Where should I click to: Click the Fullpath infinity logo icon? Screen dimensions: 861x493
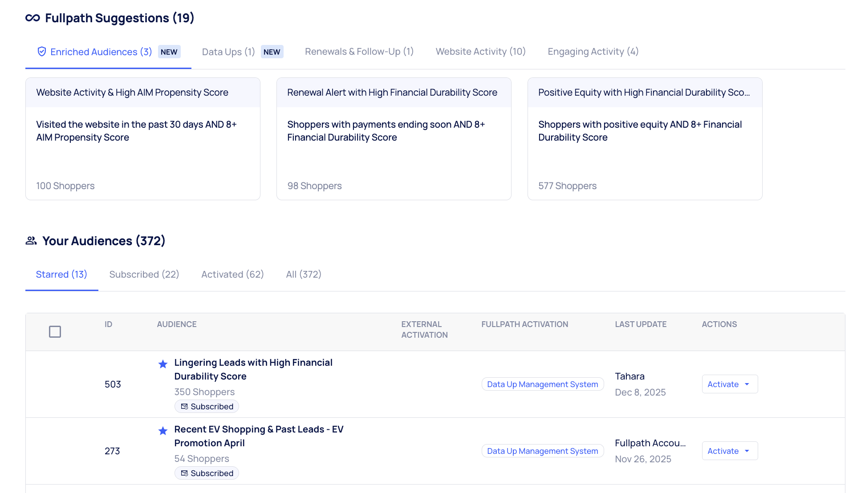pyautogui.click(x=32, y=18)
